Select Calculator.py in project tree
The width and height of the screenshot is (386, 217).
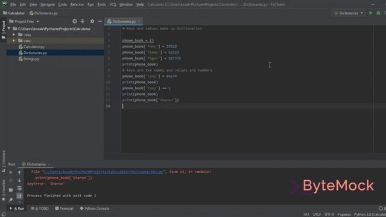tap(31, 47)
